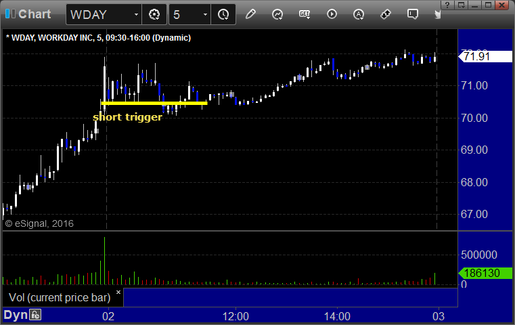Click the 67.00 price axis label

tap(474, 214)
